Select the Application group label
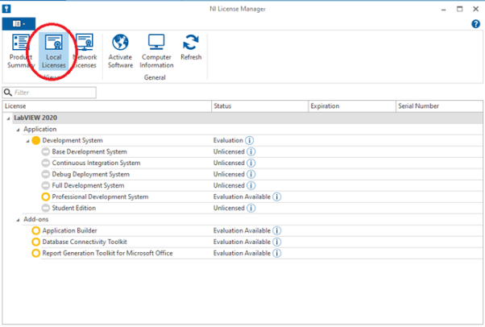Image resolution: width=485 pixels, height=327 pixels. [x=40, y=129]
